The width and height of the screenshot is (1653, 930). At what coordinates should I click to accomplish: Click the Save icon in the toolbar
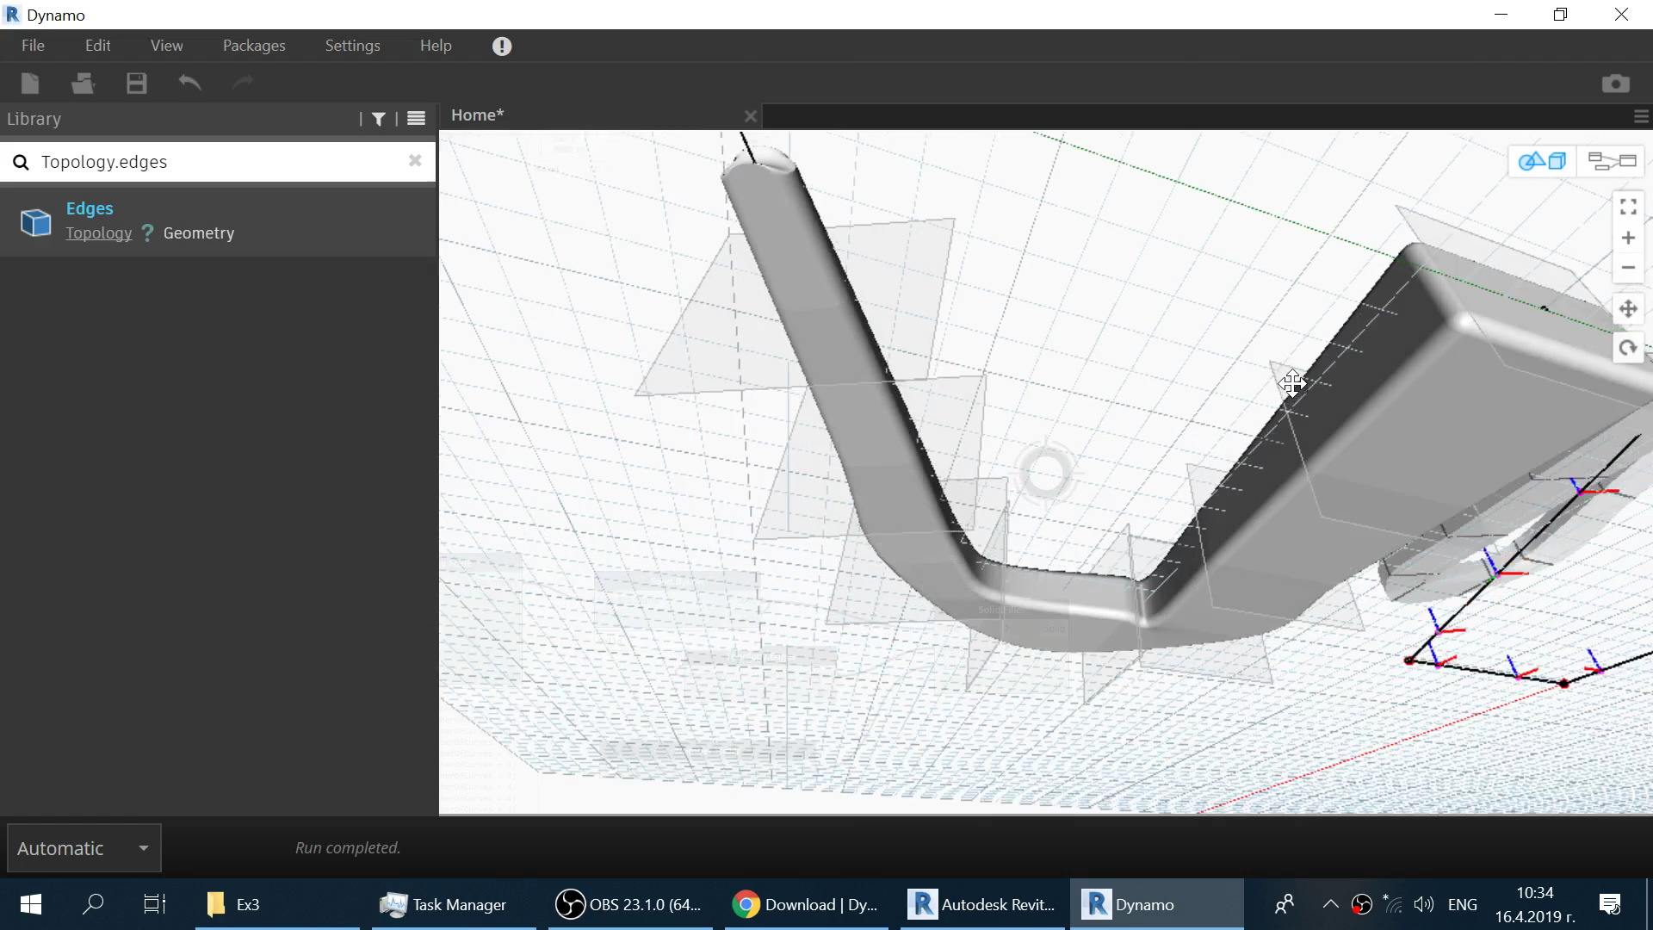[136, 83]
